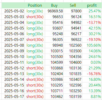Image resolution: width=102 pixels, height=100 pixels.
Task: Click the date cell 2025-05-02
Action: click(x=13, y=11)
